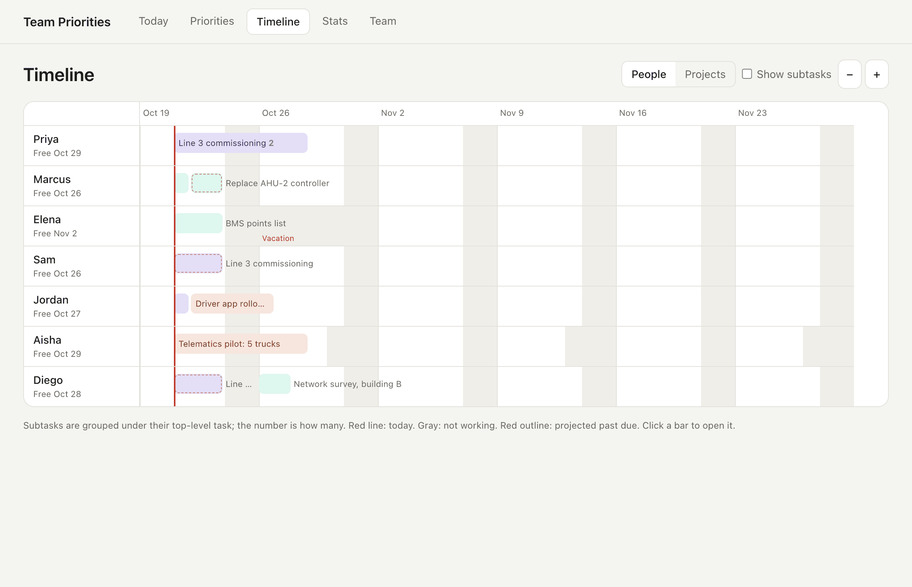Select the Diego row name
Viewport: 912px width, 587px height.
tap(48, 380)
